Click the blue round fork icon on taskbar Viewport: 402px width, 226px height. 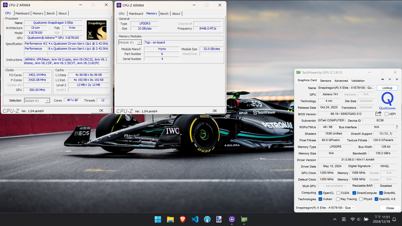(x=207, y=219)
